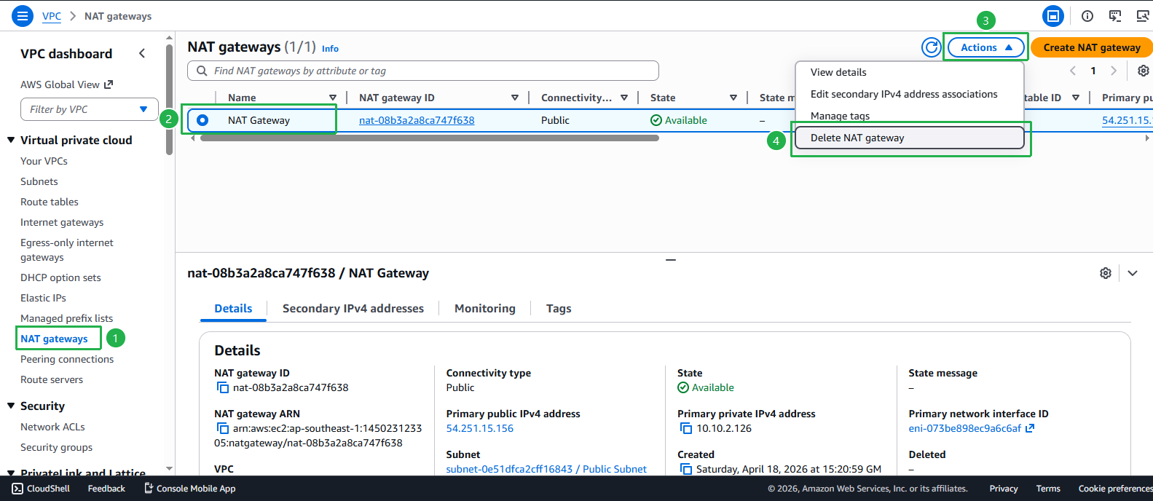
Task: Copy private IPv4 address 10.10.2.126
Action: 686,428
